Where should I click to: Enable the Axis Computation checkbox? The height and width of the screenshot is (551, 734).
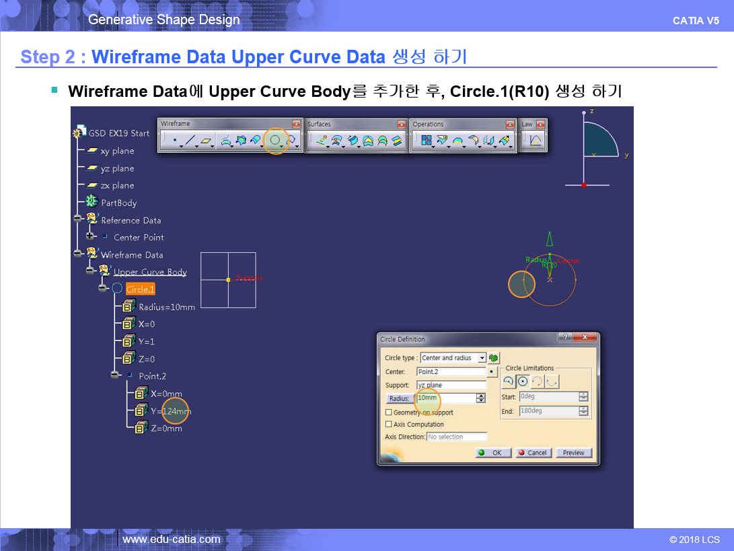click(388, 425)
